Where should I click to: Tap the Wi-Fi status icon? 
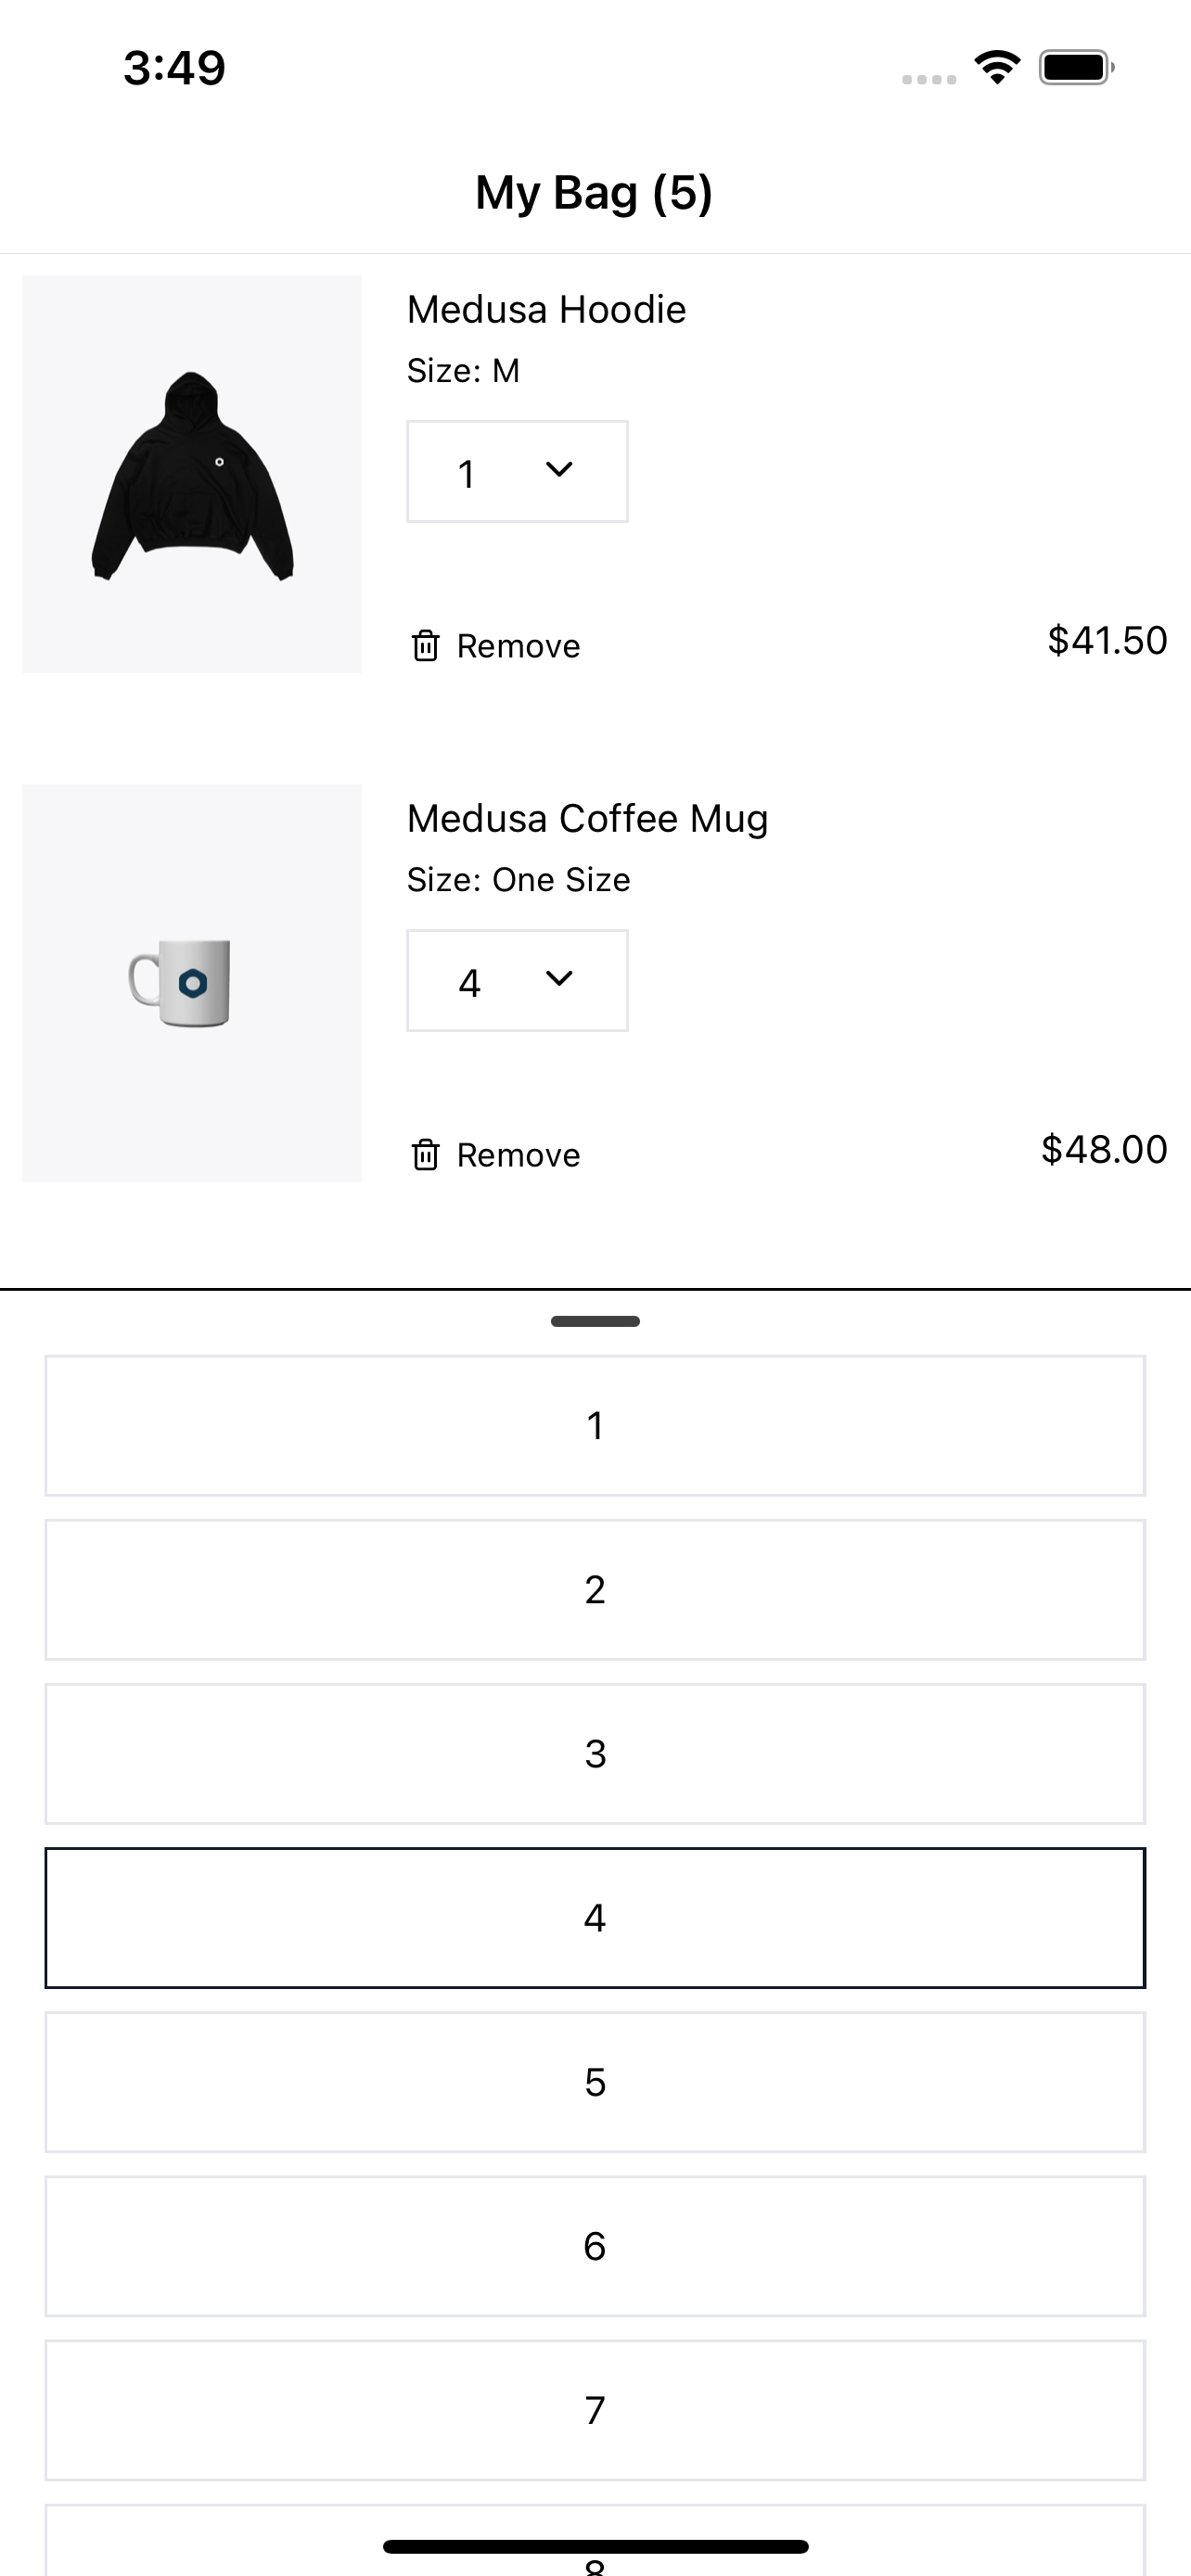997,68
